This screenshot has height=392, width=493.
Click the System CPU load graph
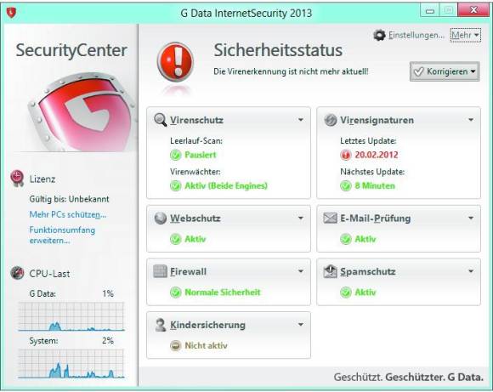(x=71, y=363)
